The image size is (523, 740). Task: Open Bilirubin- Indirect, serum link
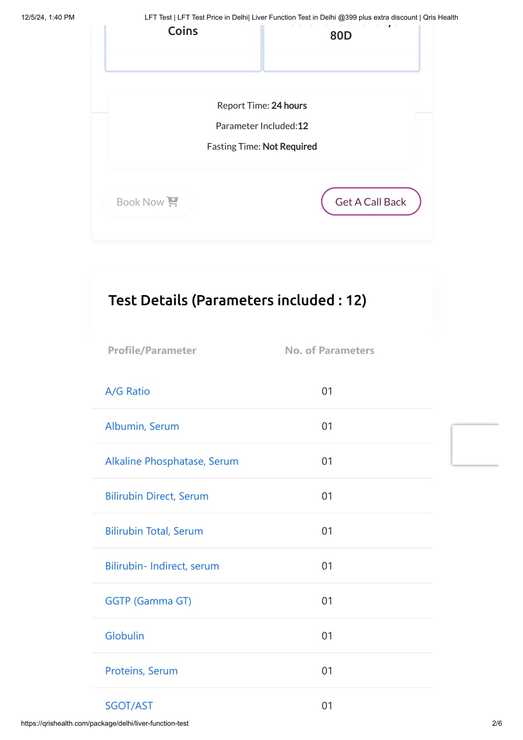(162, 566)
